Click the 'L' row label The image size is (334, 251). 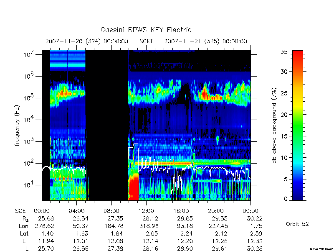coord(27,248)
